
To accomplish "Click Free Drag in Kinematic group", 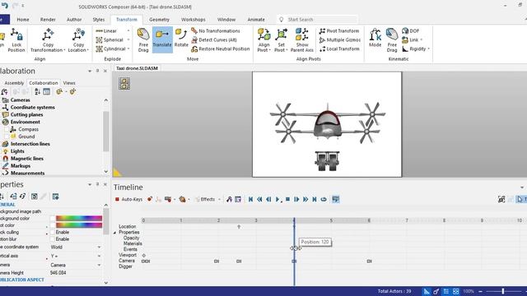I will [392, 40].
